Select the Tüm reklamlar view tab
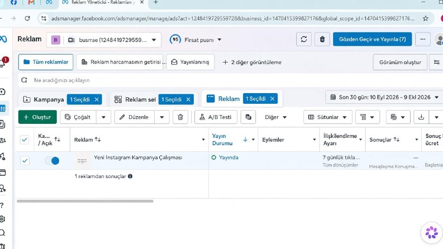This screenshot has width=443, height=249. click(46, 62)
